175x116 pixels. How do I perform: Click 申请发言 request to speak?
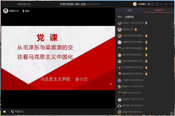tap(19, 112)
